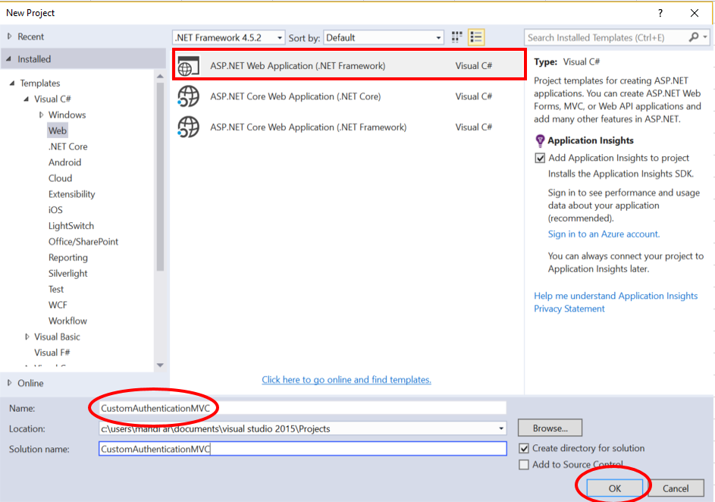The image size is (715, 502).
Task: Click the Cancel button
Action: (676, 488)
